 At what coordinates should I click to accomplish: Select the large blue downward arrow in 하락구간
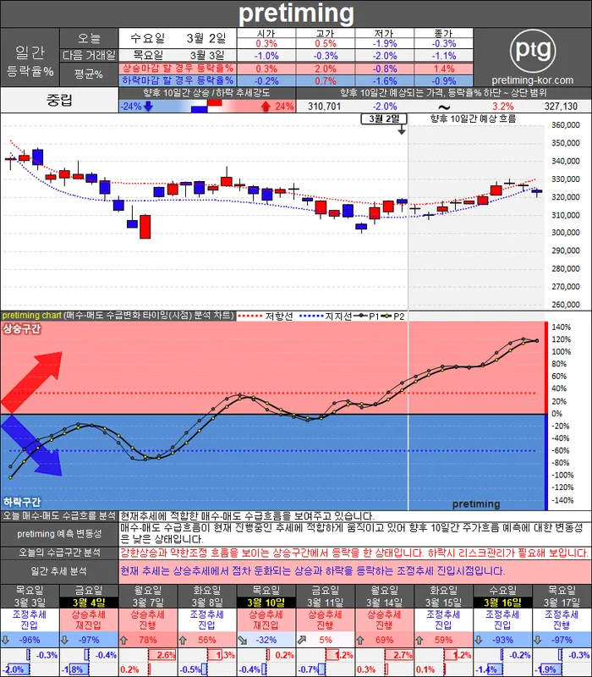pos(31,446)
